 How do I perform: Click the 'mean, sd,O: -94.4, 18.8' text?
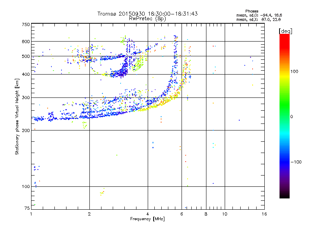pyautogui.click(x=259, y=15)
